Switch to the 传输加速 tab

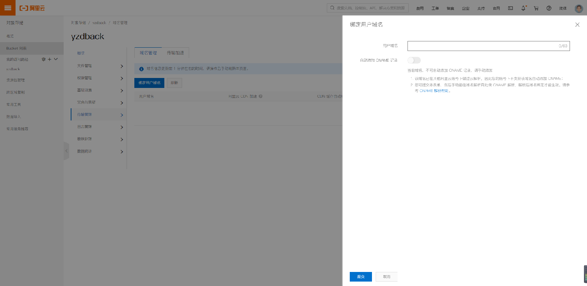click(175, 53)
